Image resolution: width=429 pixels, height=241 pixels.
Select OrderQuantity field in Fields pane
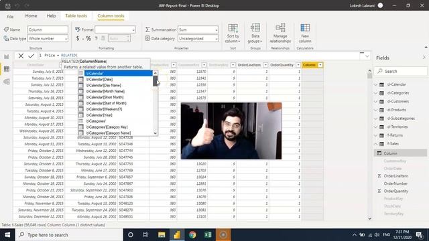396,191
